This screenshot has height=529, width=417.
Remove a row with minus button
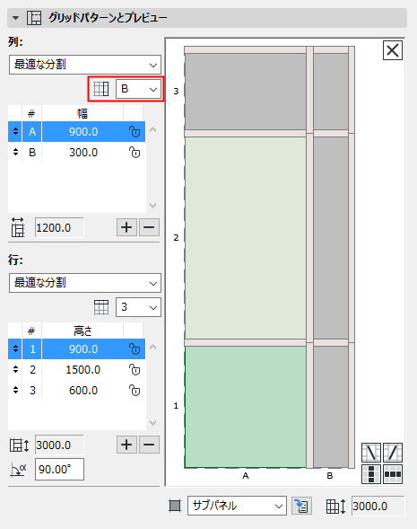[x=149, y=445]
